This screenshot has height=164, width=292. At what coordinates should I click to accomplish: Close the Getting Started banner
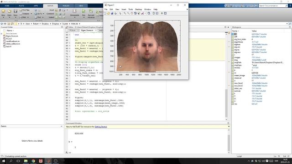coord(229,127)
